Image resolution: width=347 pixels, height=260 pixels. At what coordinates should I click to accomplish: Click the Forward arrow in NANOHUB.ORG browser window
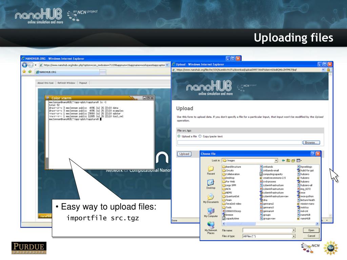tap(31, 65)
